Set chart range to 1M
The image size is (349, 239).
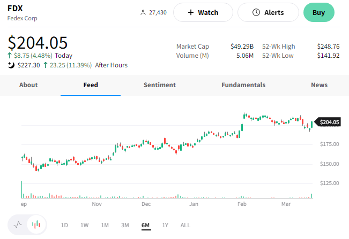point(105,225)
